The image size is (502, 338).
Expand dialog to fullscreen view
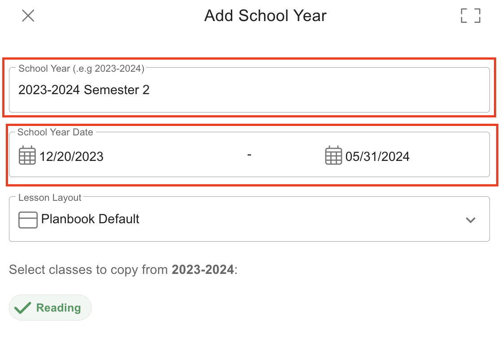coord(470,16)
